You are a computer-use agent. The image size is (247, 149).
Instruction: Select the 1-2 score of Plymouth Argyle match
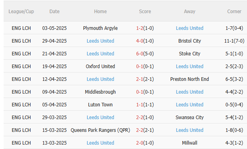point(140,28)
